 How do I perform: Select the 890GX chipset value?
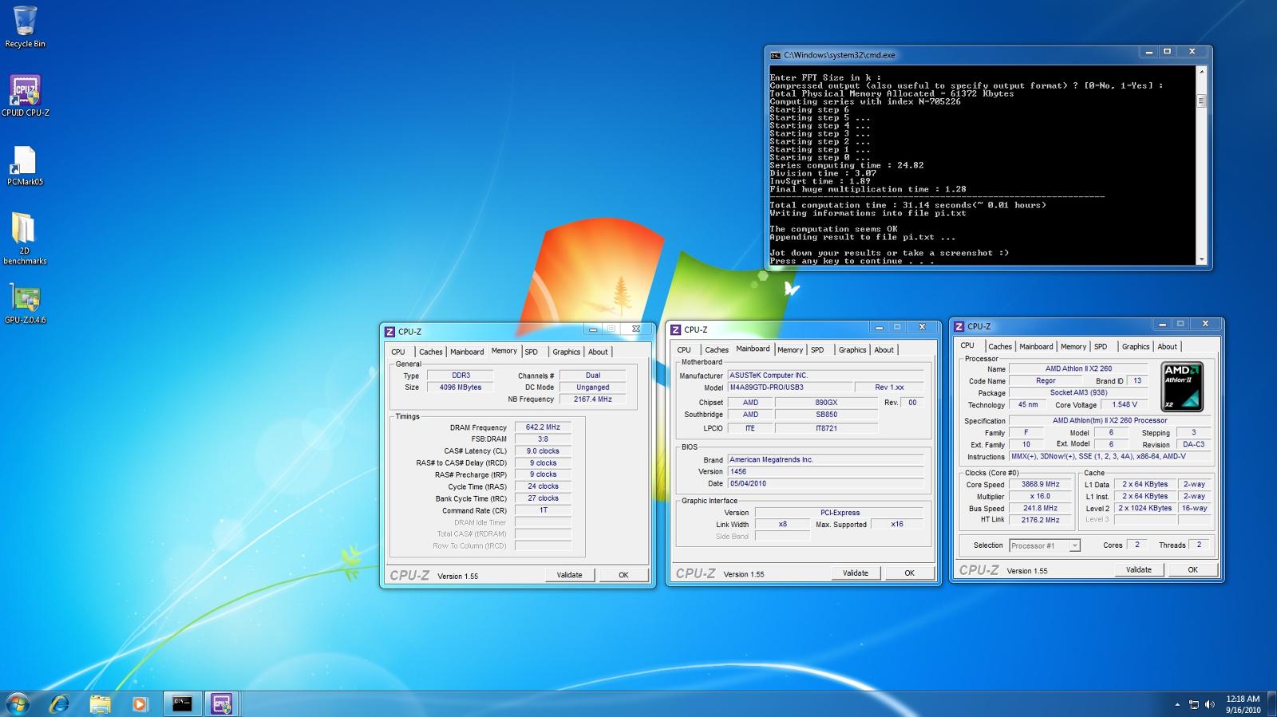pyautogui.click(x=826, y=403)
